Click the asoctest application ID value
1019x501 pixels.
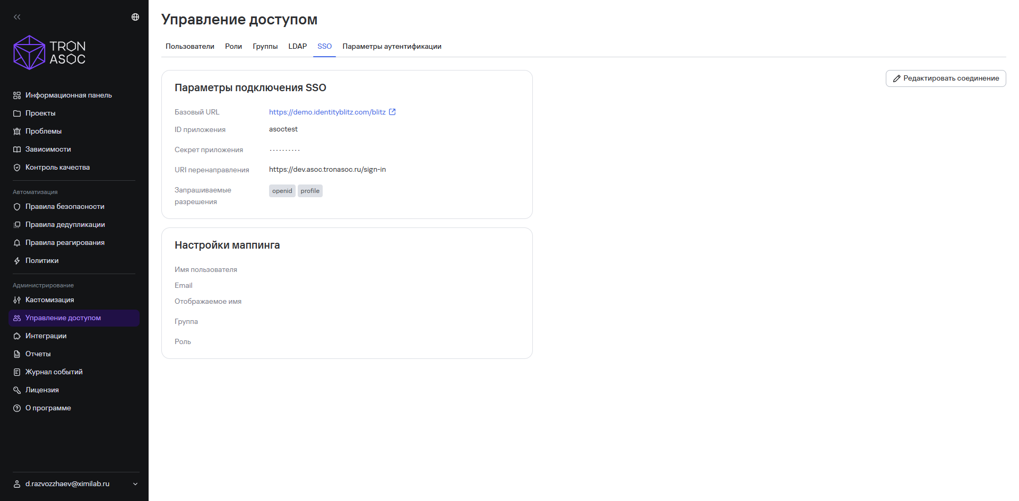[283, 129]
